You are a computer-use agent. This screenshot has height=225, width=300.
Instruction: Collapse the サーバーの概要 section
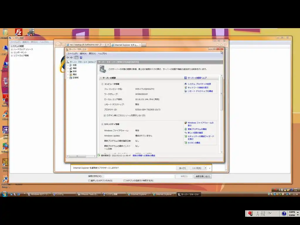pyautogui.click(x=101, y=78)
